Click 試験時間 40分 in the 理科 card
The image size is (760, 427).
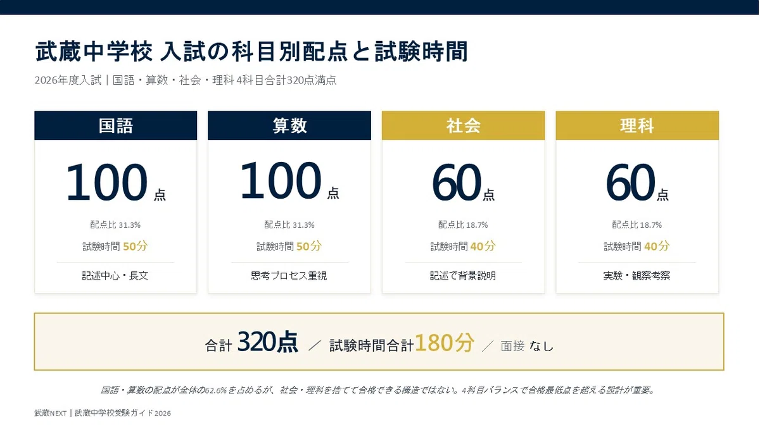[x=637, y=246]
